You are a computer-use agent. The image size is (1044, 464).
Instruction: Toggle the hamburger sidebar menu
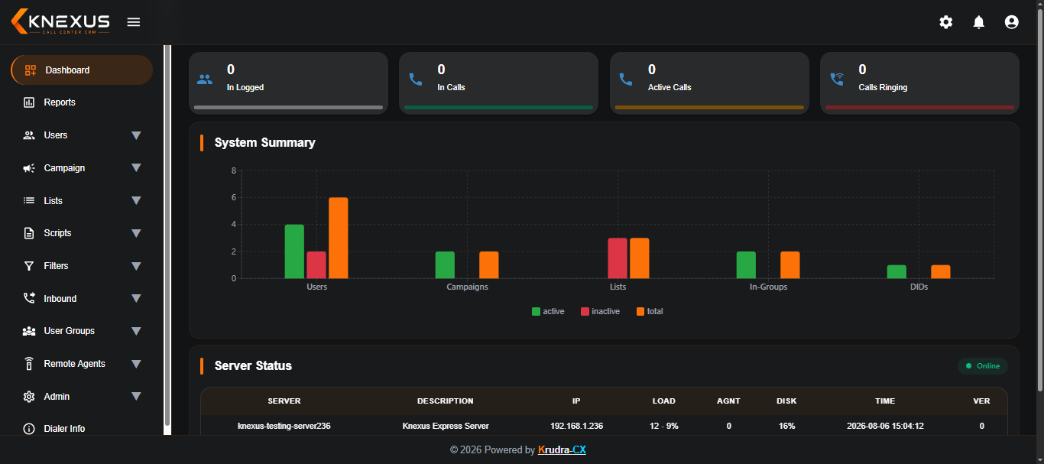[134, 22]
